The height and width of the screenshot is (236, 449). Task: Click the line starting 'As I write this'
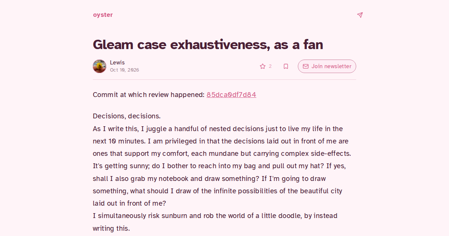pyautogui.click(x=218, y=129)
